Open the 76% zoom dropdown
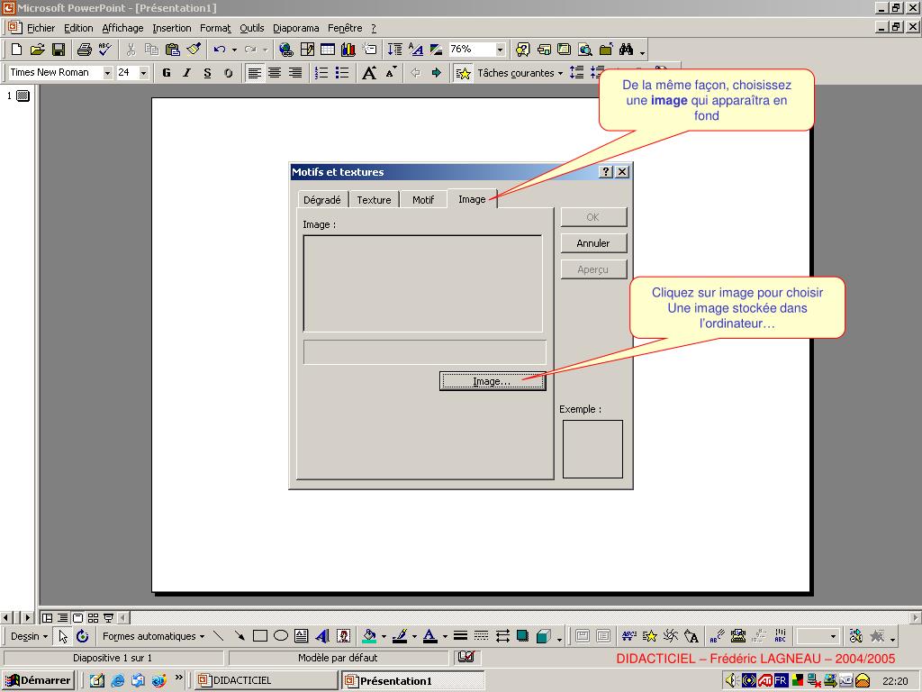The height and width of the screenshot is (692, 922). click(x=500, y=50)
